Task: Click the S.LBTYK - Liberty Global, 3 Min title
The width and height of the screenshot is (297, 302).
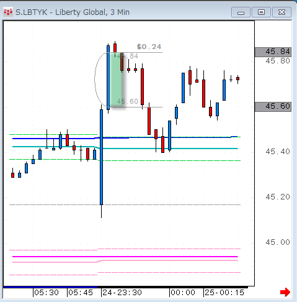Action: [73, 12]
